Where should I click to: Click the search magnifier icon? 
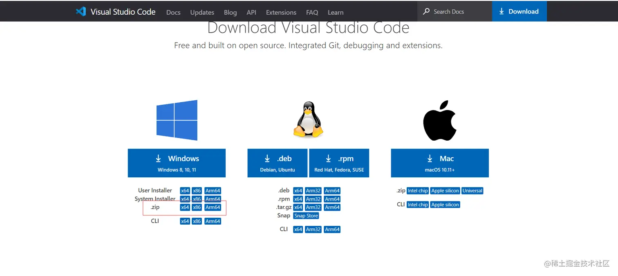(x=426, y=11)
